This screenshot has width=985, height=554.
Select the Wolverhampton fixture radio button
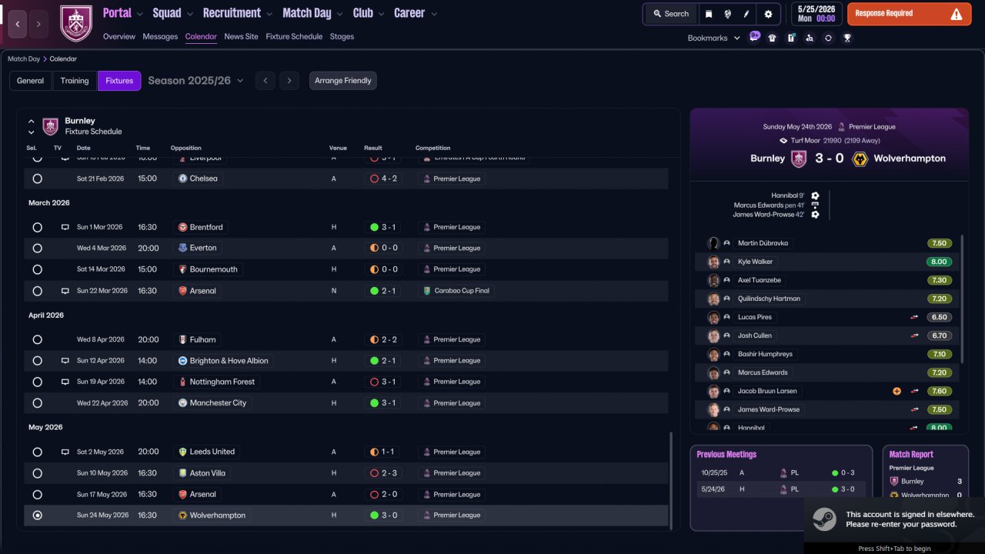click(x=37, y=516)
